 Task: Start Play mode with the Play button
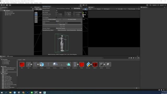click(81, 5)
